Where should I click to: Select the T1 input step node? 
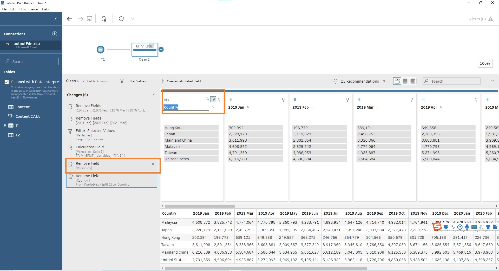tap(100, 49)
